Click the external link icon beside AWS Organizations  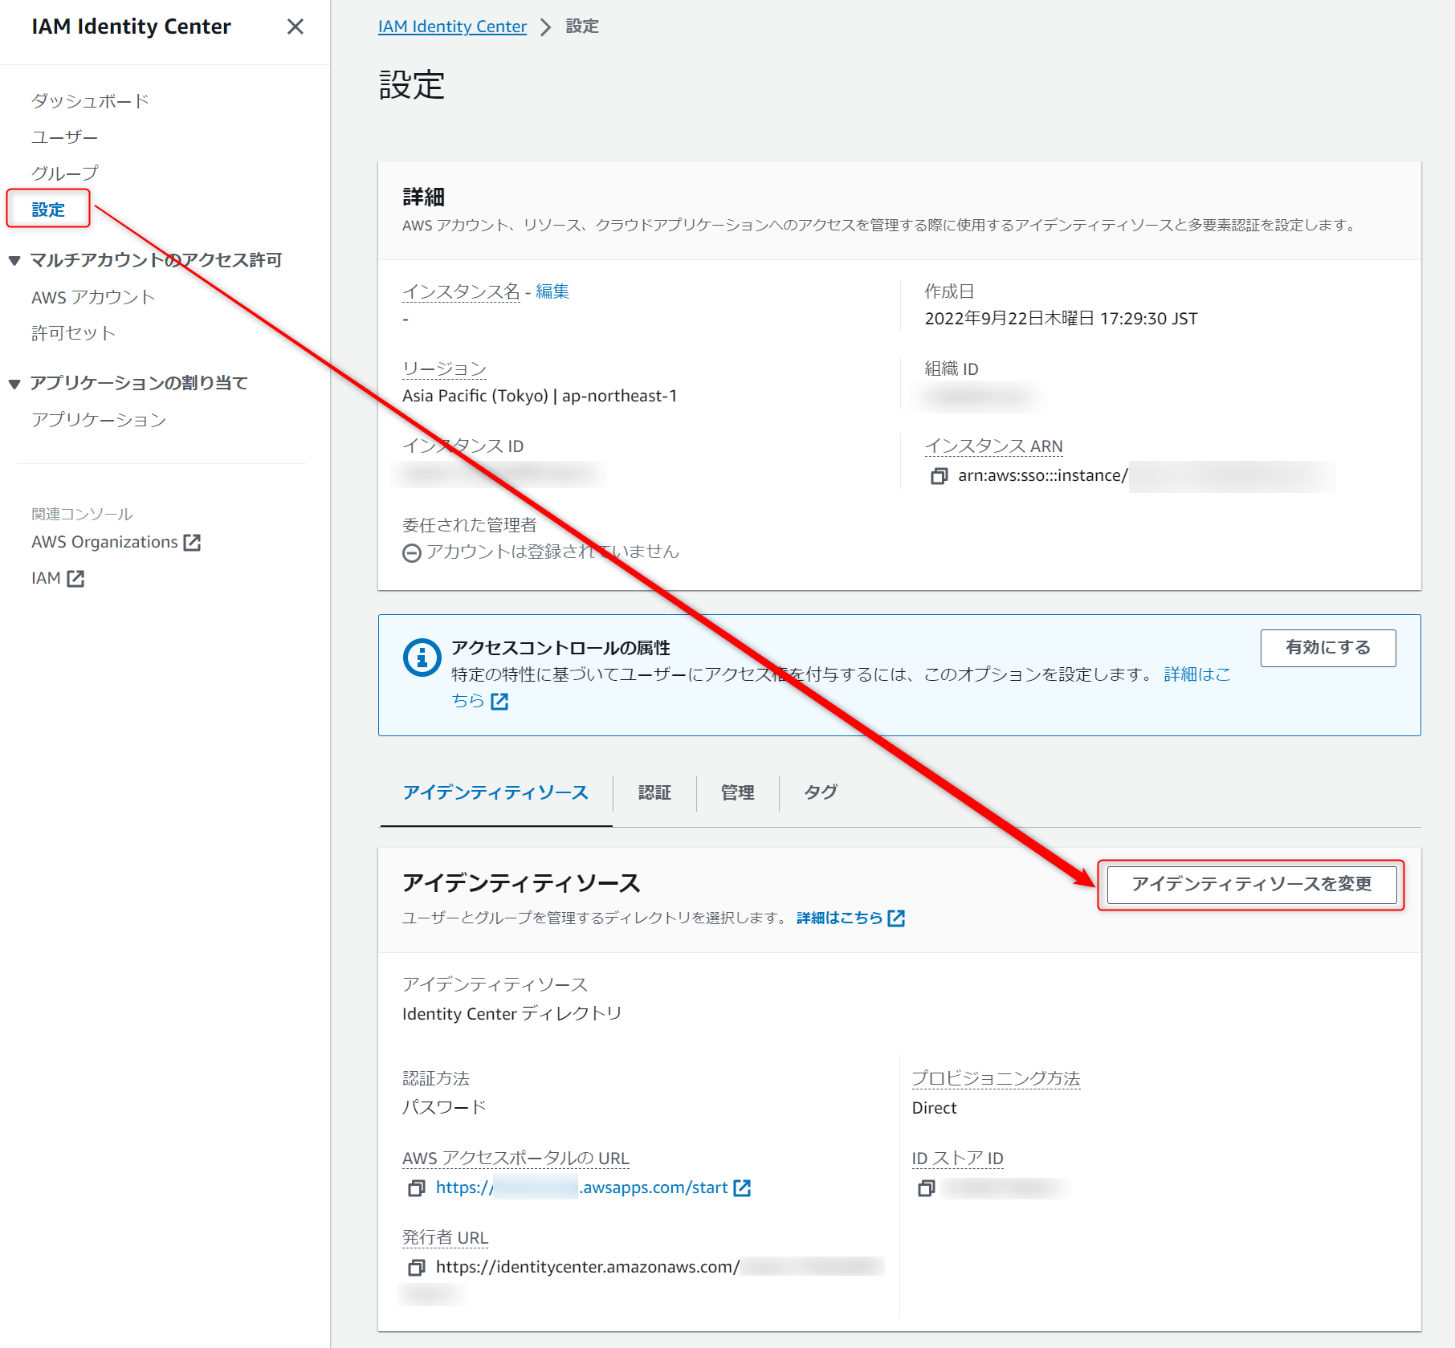pyautogui.click(x=192, y=543)
